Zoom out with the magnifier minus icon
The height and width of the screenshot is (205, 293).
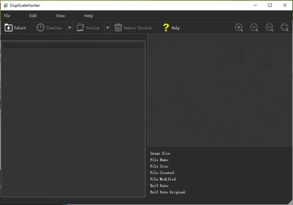coord(254,28)
